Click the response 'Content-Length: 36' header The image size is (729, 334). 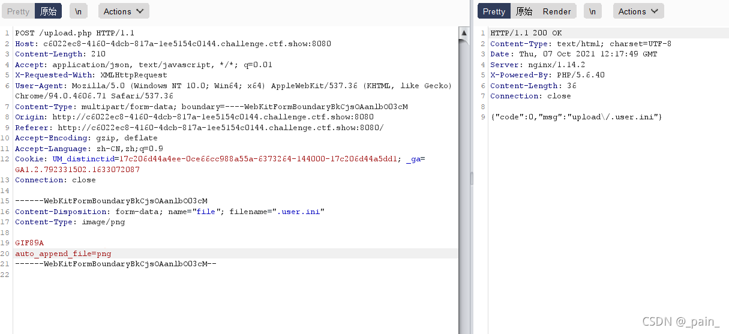pos(533,86)
